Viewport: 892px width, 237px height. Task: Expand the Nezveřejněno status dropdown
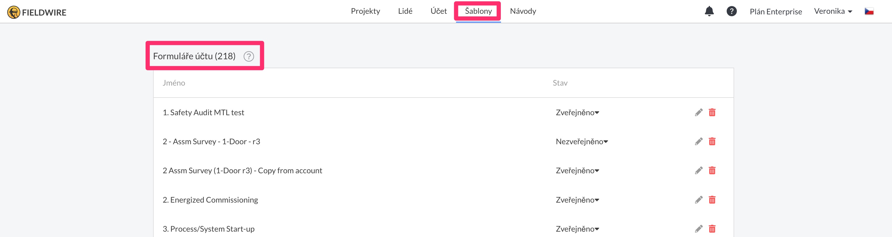click(x=581, y=142)
